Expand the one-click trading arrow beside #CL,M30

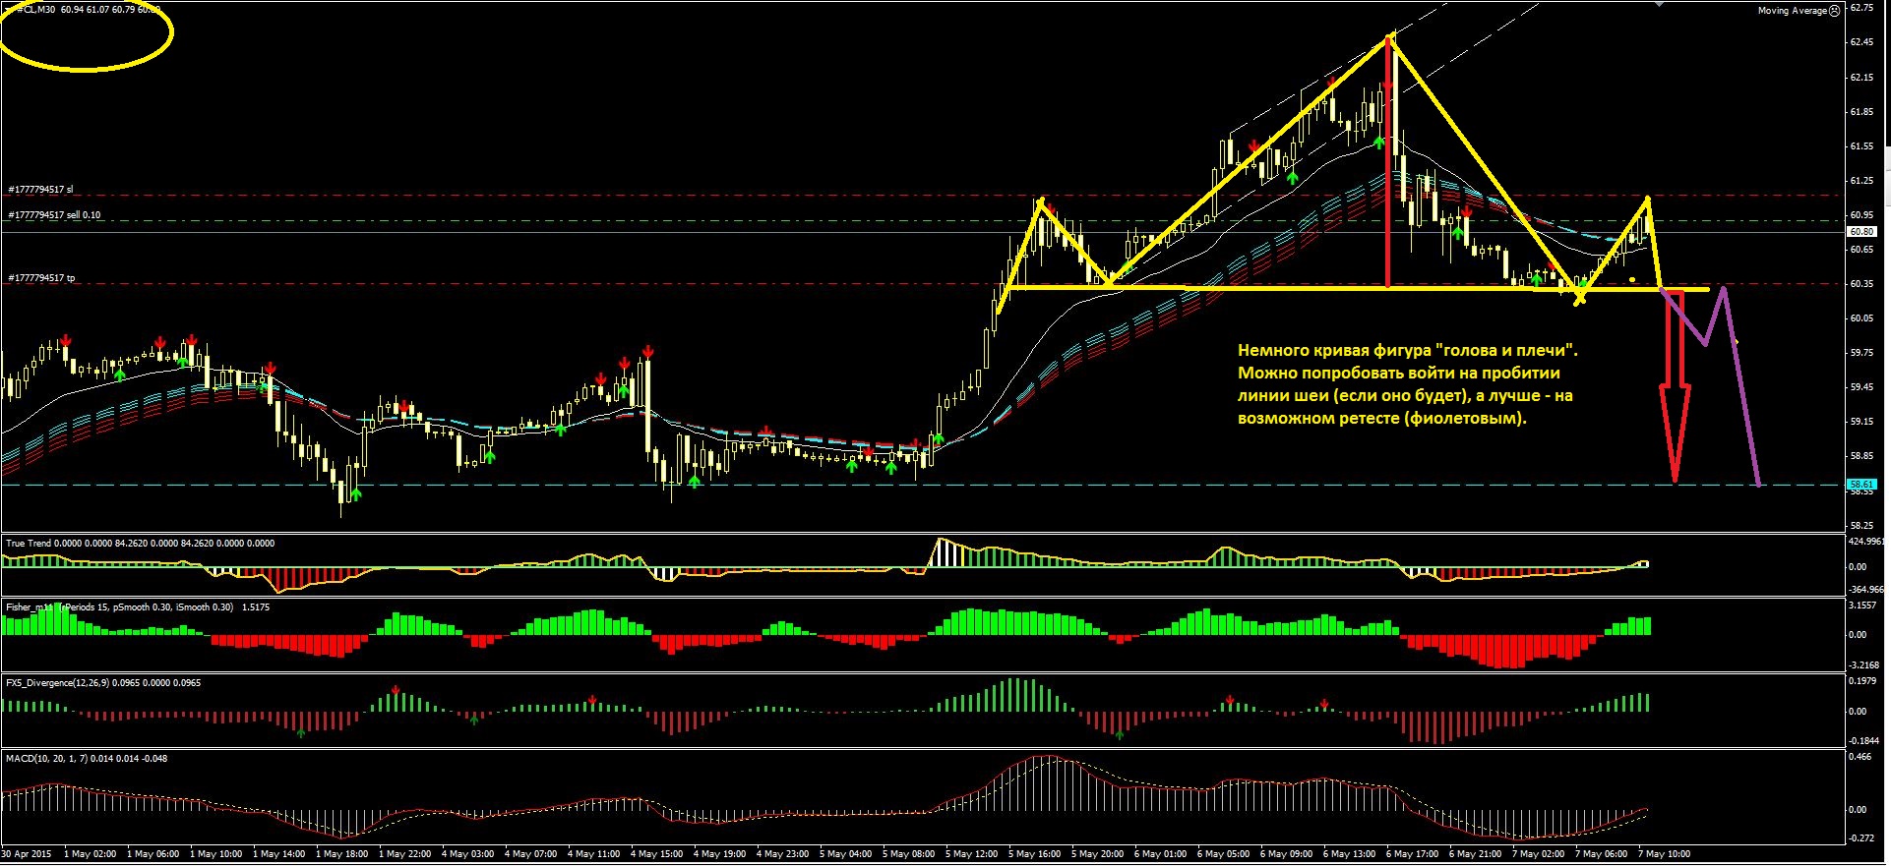click(10, 9)
